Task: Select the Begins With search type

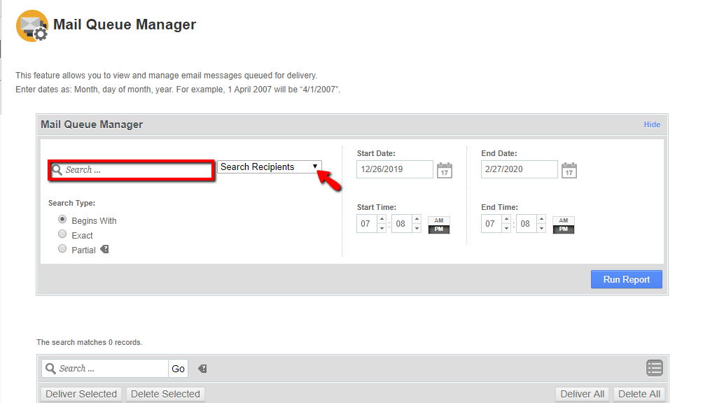Action: [x=62, y=219]
